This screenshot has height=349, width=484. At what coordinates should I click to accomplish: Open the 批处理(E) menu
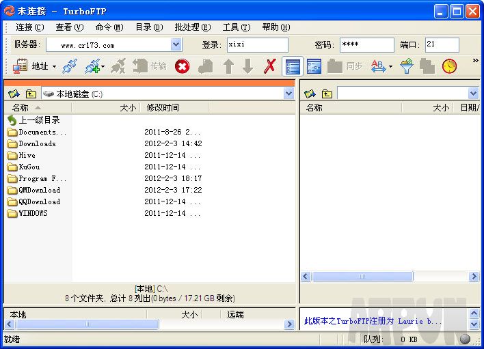click(x=193, y=27)
